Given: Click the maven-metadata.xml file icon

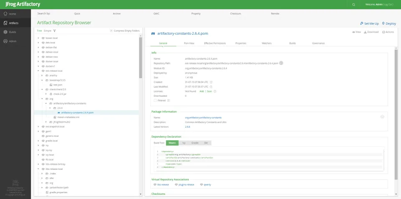Looking at the screenshot, I should (55, 117).
